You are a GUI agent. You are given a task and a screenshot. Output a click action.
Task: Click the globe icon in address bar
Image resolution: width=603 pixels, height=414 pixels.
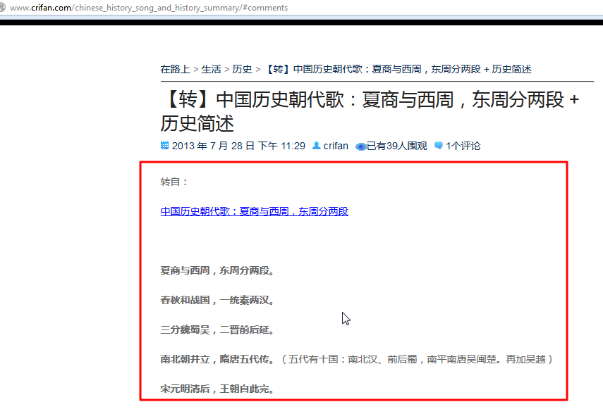tap(2, 7)
